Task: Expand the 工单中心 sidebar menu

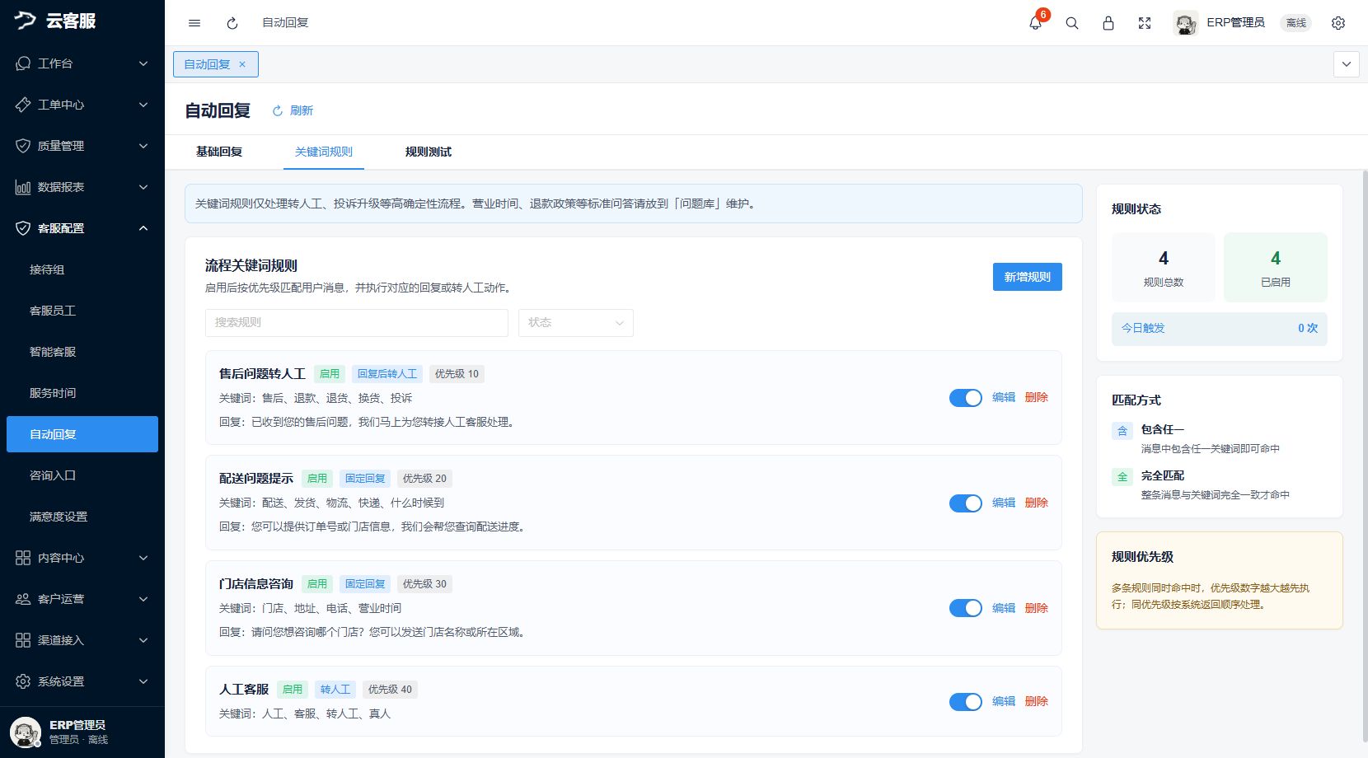Action: pos(82,105)
